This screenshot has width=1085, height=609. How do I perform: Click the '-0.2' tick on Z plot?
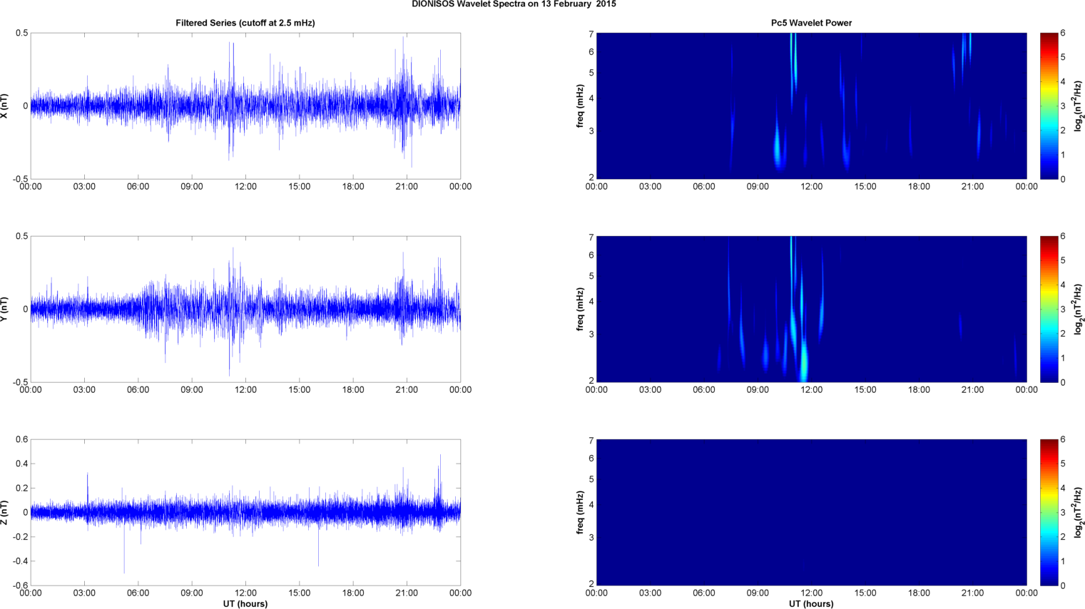click(21, 537)
